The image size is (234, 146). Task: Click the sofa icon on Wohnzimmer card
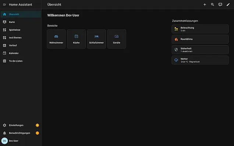click(x=56, y=36)
